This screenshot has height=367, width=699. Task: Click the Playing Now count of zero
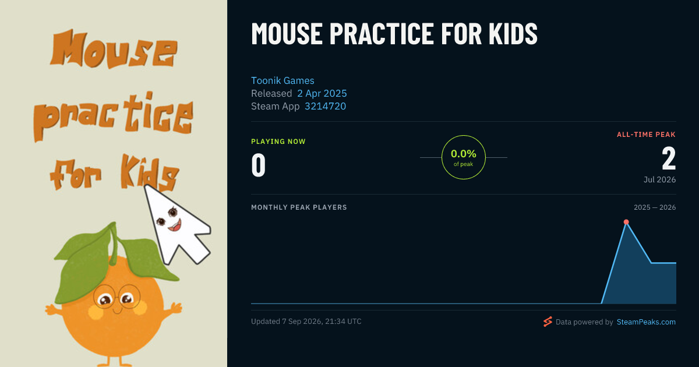pos(259,165)
